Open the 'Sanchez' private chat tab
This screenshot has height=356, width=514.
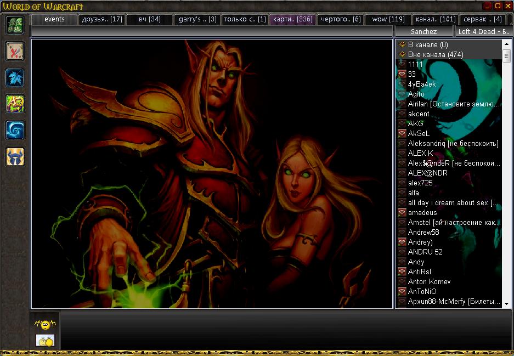423,32
